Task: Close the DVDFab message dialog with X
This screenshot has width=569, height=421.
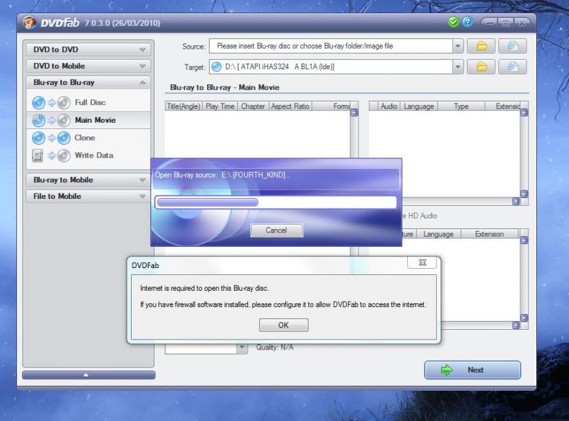Action: pos(422,263)
